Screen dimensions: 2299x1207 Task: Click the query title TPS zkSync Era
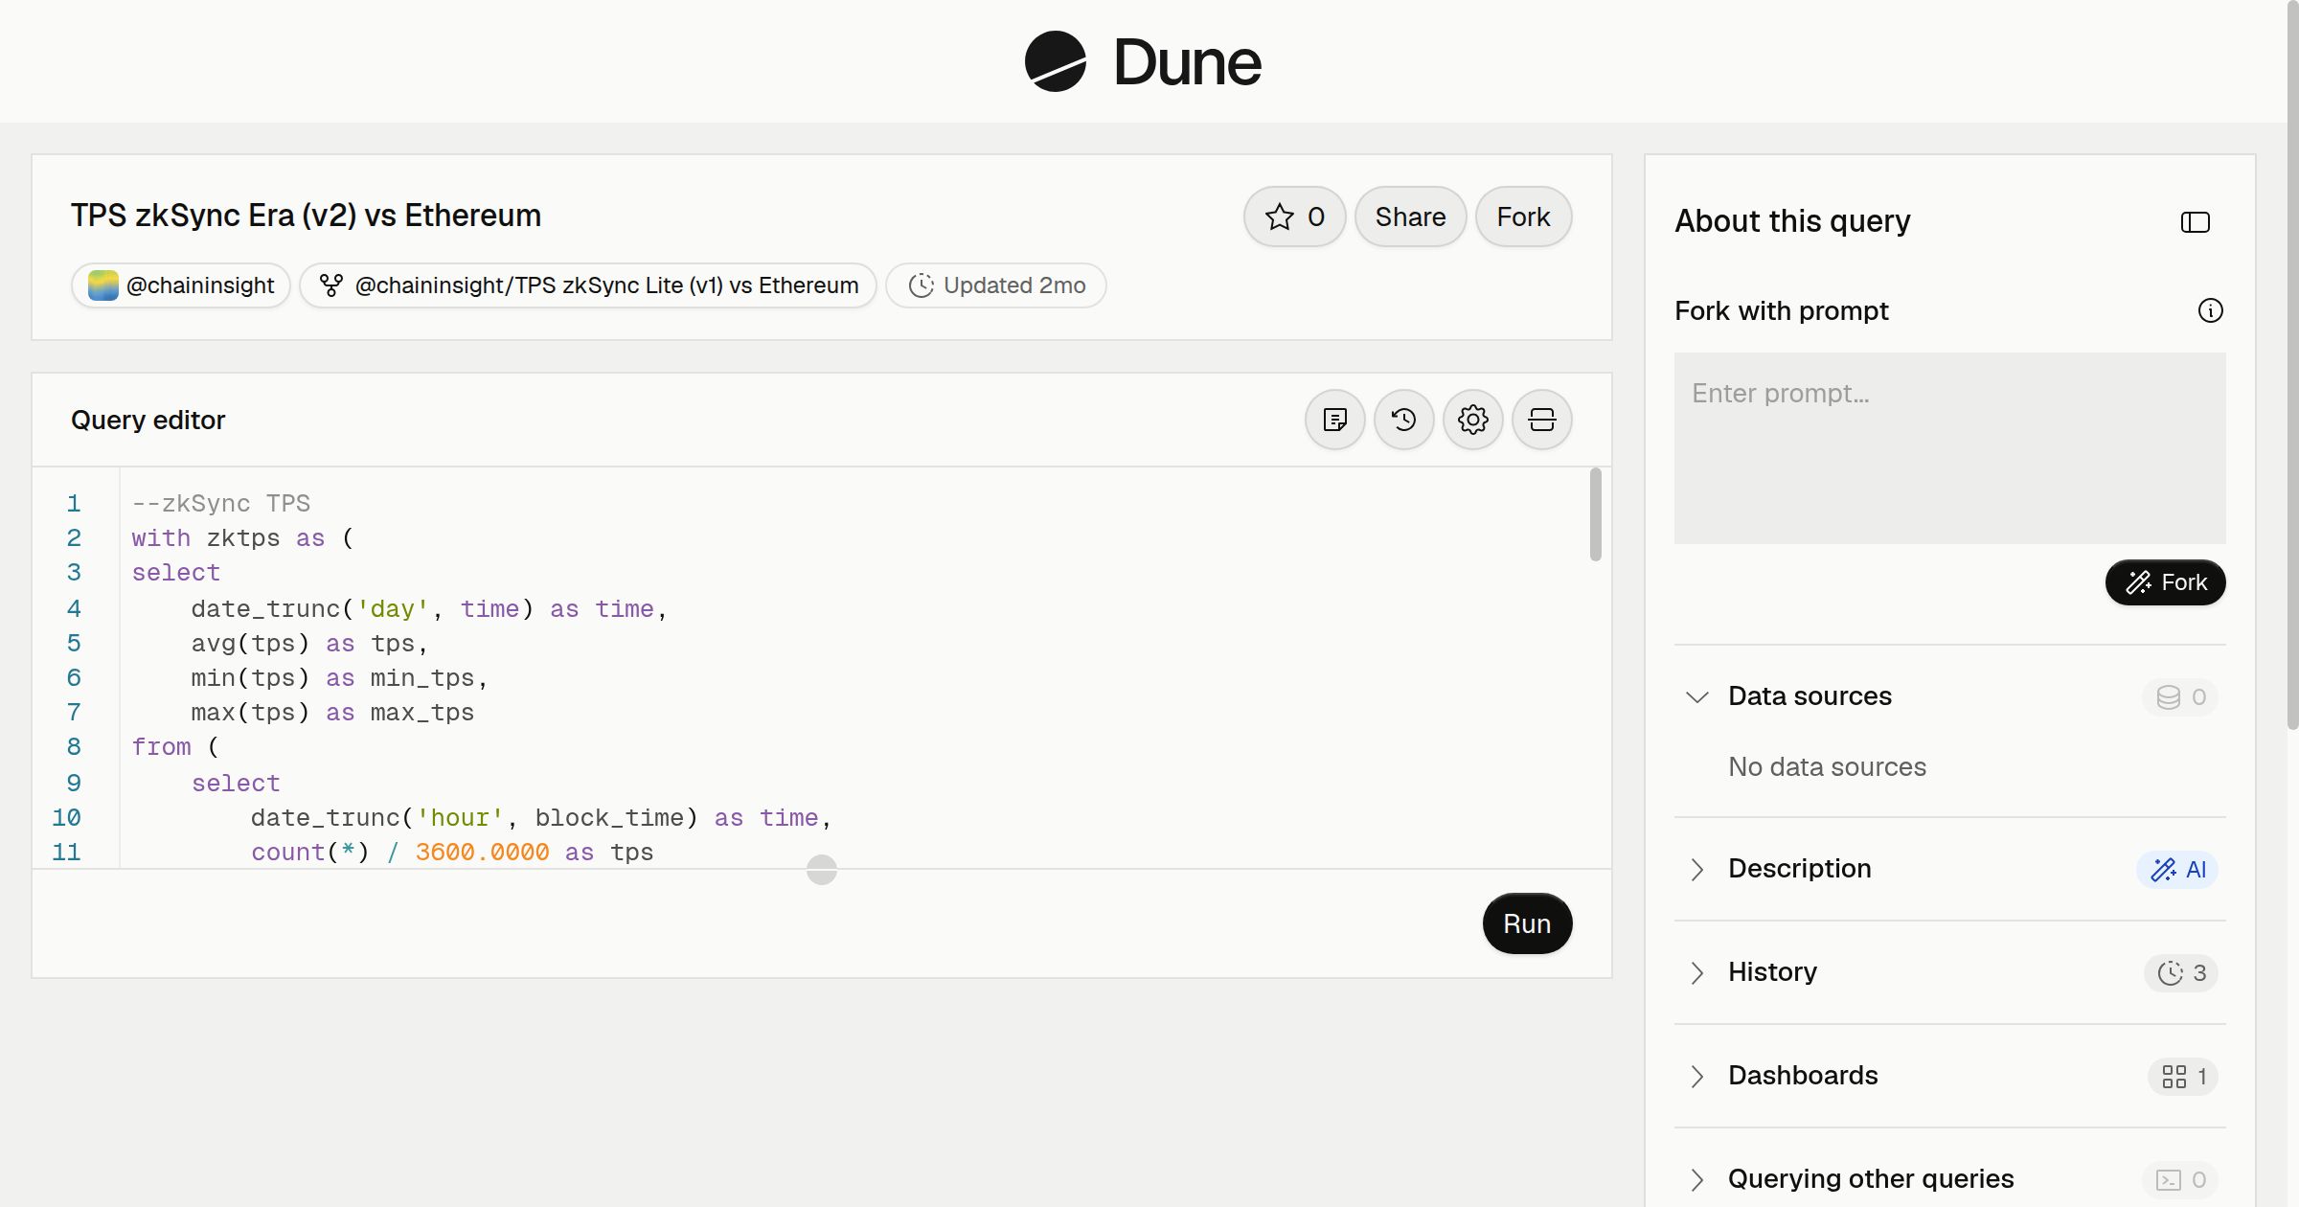306,216
